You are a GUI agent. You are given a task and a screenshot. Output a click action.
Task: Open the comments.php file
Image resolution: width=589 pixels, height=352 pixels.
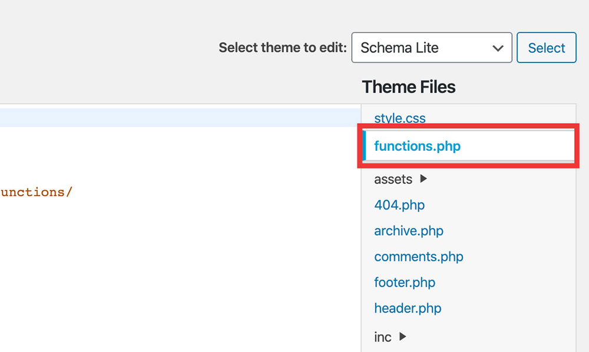418,257
